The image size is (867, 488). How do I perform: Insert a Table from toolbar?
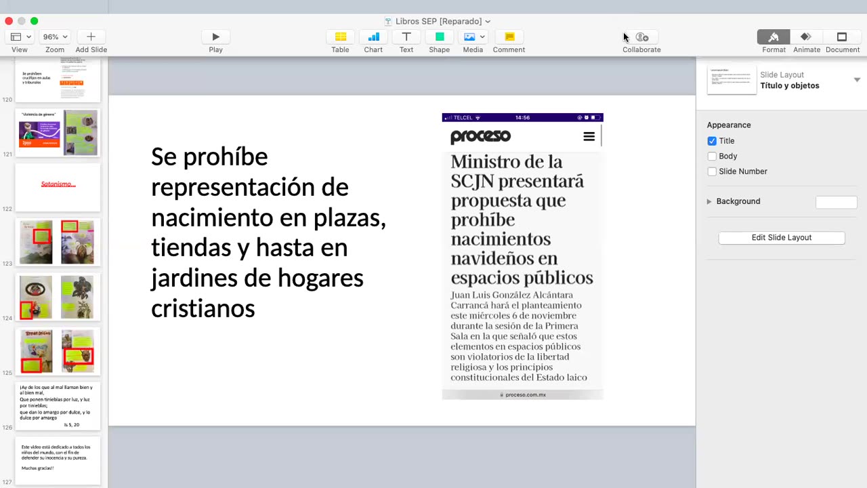[x=340, y=37]
